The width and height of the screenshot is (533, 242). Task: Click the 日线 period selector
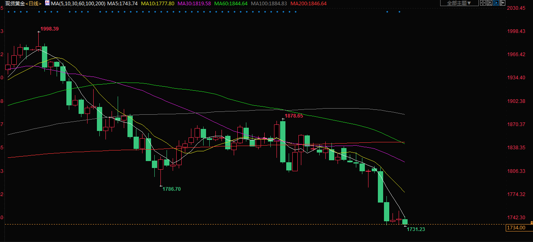pyautogui.click(x=33, y=3)
